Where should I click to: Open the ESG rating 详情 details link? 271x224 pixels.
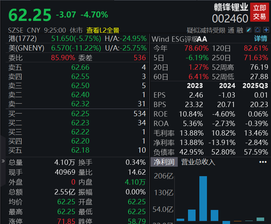pyautogui.click(x=260, y=38)
